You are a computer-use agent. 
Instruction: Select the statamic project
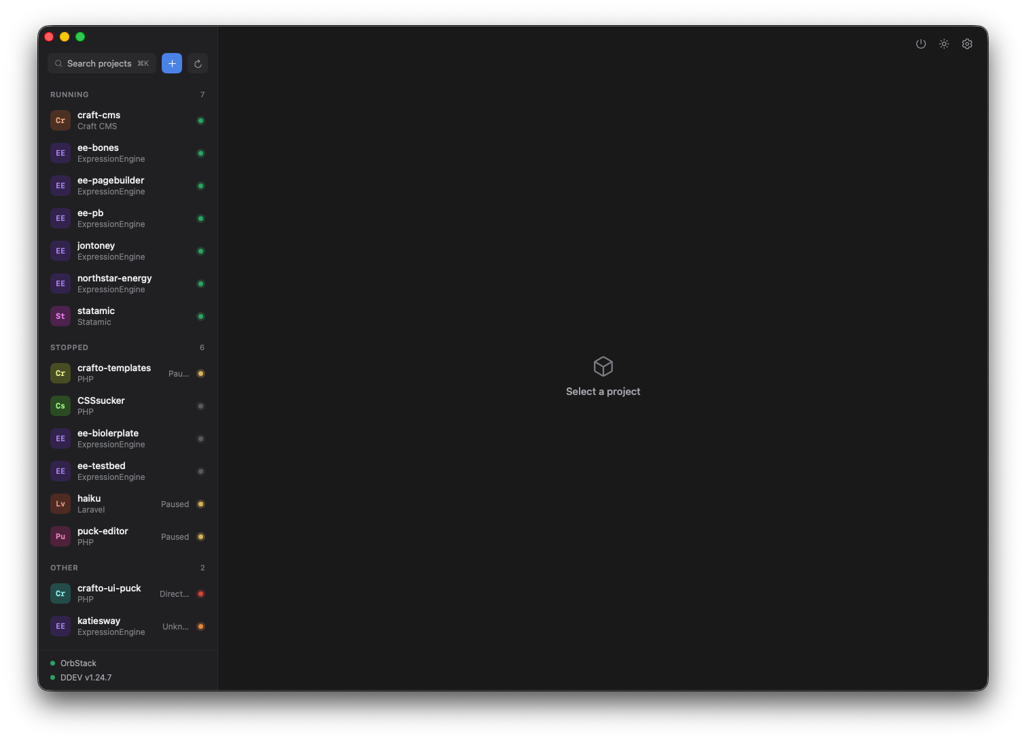coord(128,316)
